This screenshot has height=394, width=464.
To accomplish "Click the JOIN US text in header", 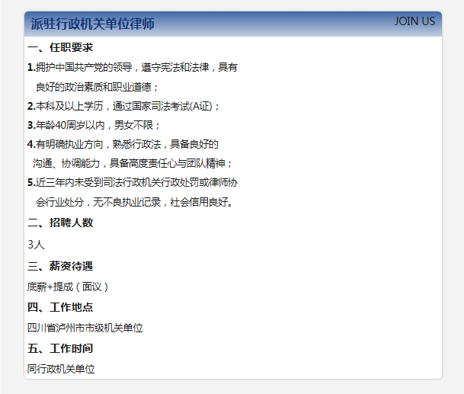I will coord(414,21).
